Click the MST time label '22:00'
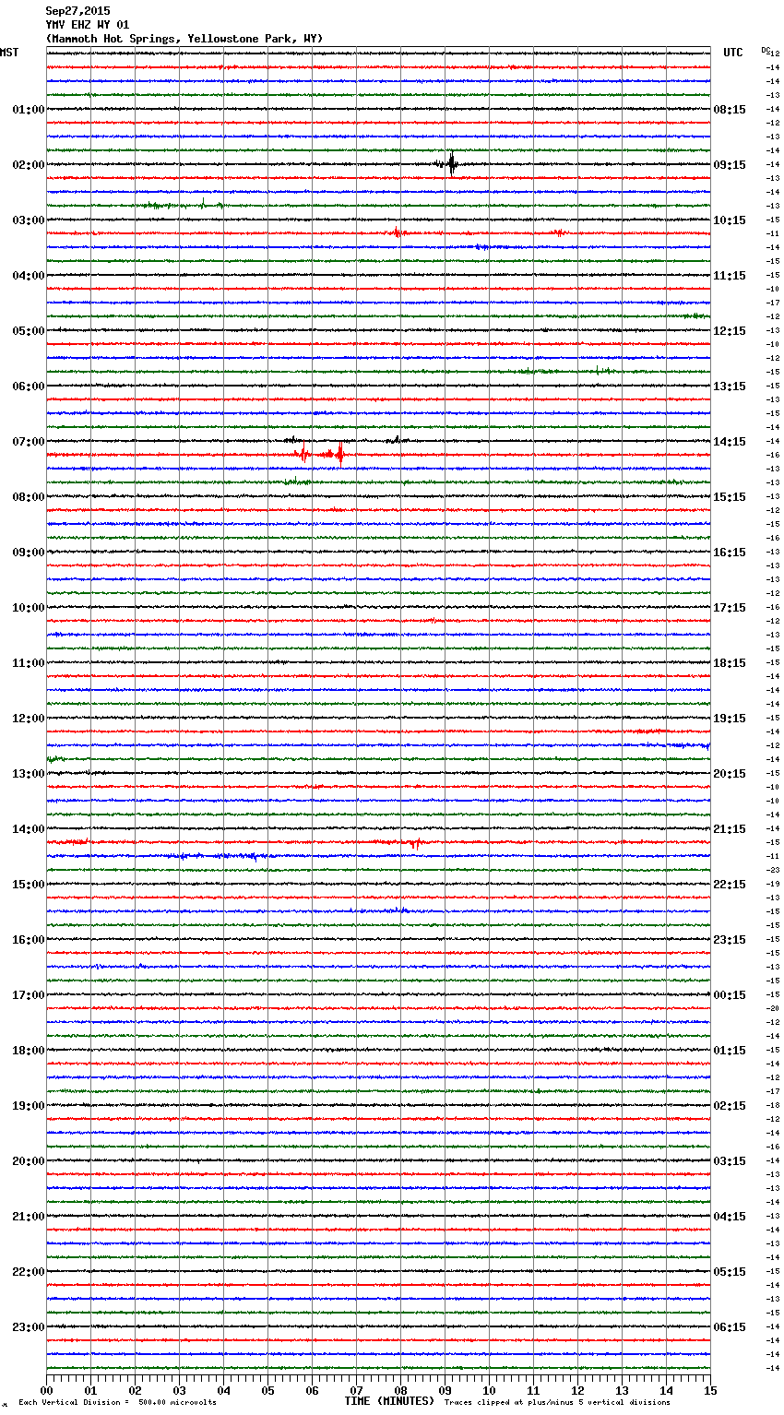This screenshot has height=1415, width=784. [28, 1272]
